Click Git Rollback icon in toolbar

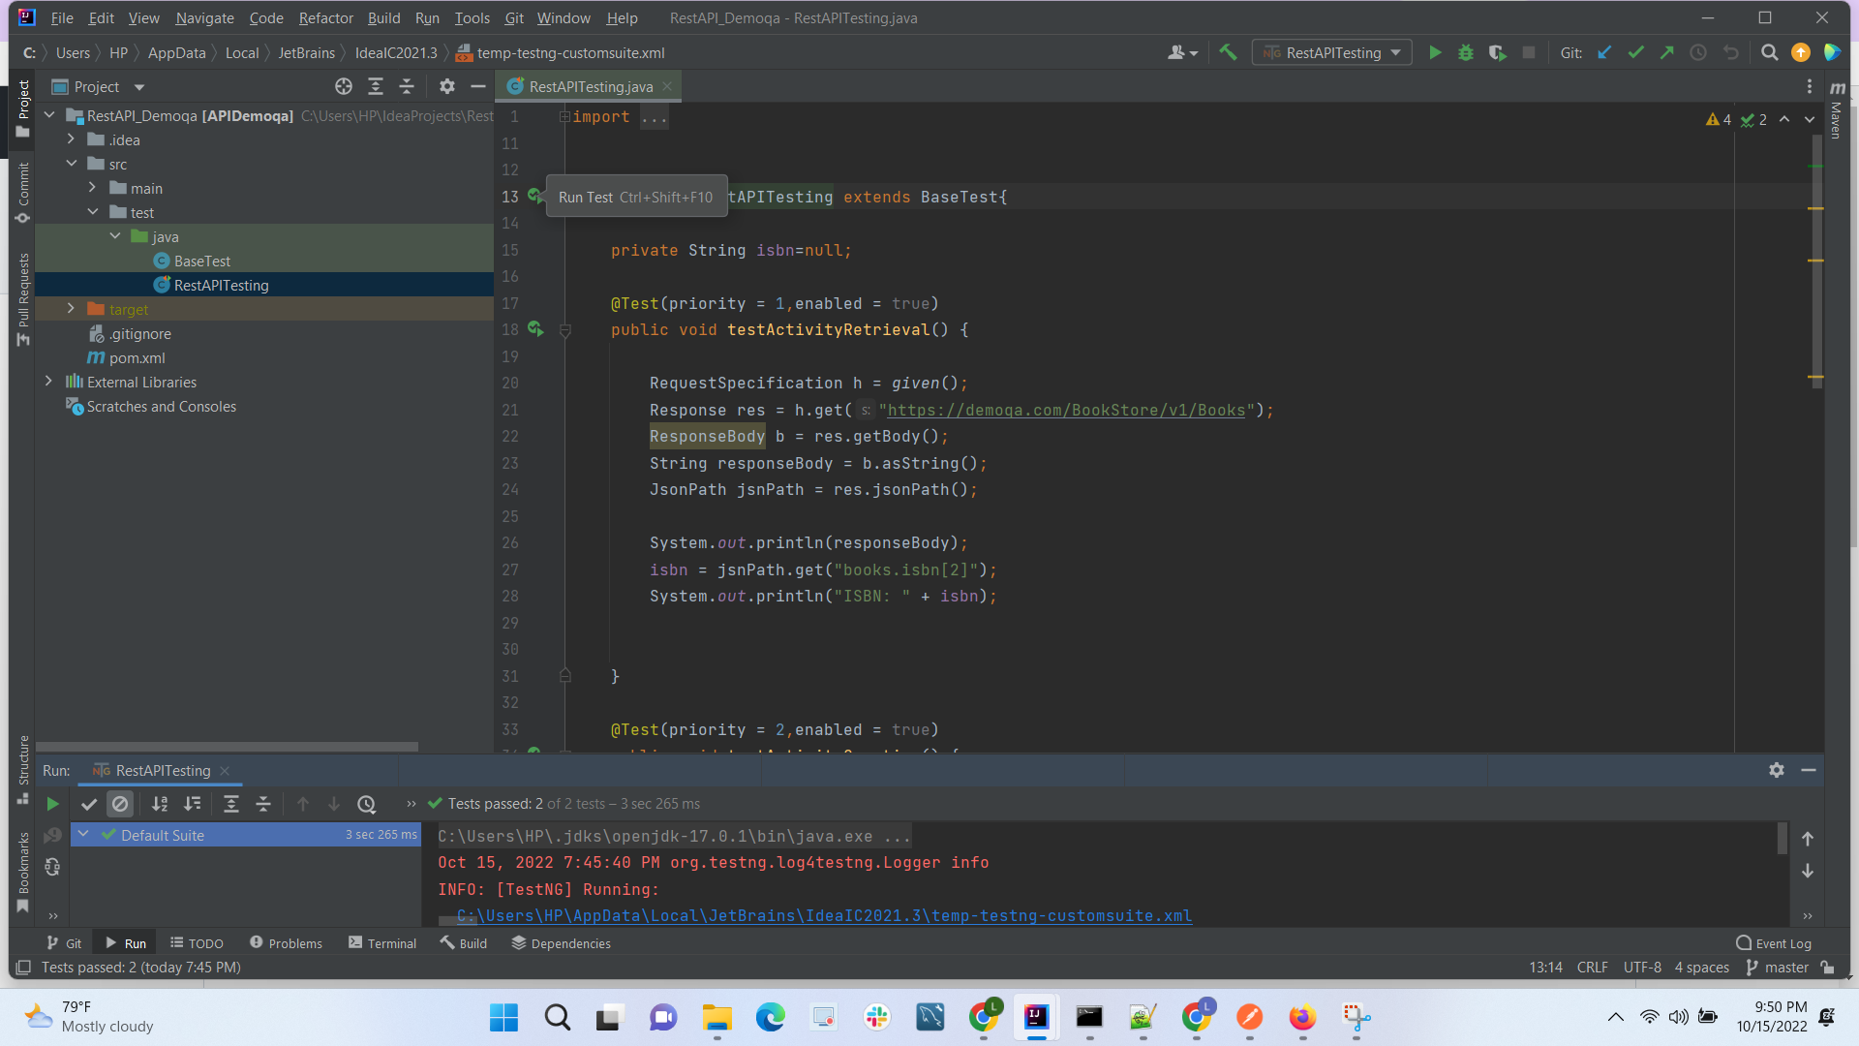pos(1731,53)
